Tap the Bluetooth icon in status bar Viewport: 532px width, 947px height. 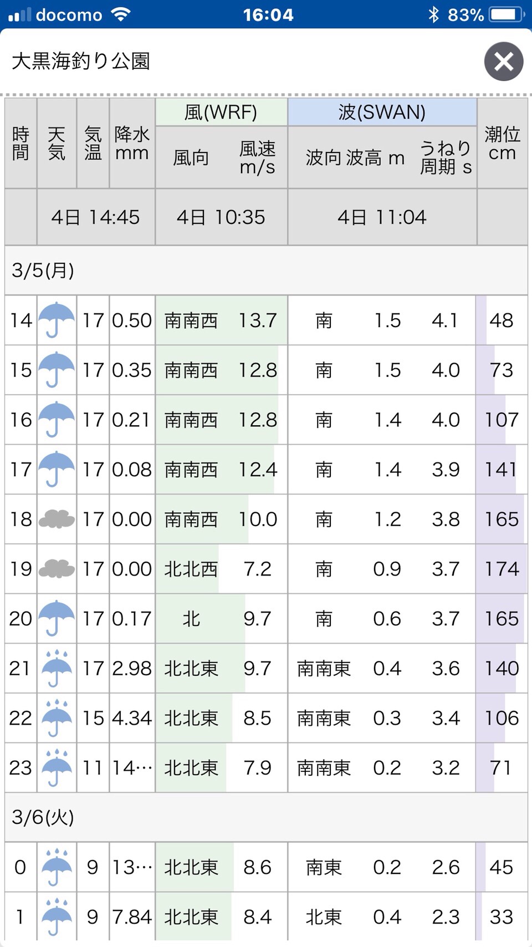click(x=433, y=14)
